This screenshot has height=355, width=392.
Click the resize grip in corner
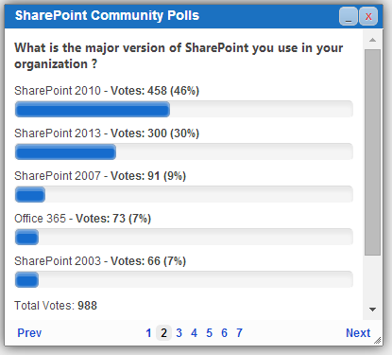pyautogui.click(x=377, y=340)
